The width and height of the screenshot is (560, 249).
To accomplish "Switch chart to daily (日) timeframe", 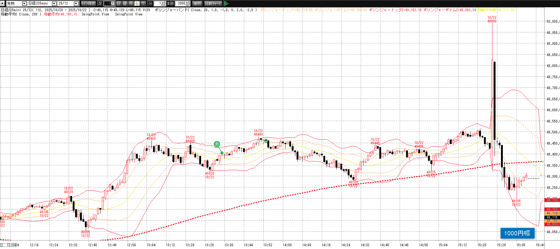I will pyautogui.click(x=119, y=4).
